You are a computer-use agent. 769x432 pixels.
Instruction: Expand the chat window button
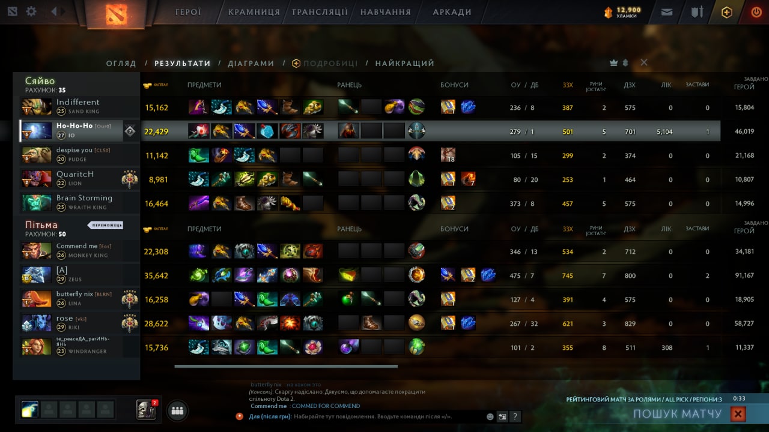503,416
